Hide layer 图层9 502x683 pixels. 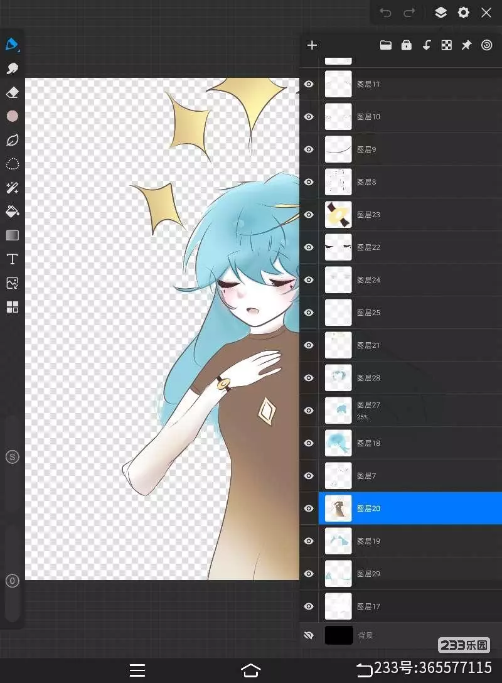(309, 149)
